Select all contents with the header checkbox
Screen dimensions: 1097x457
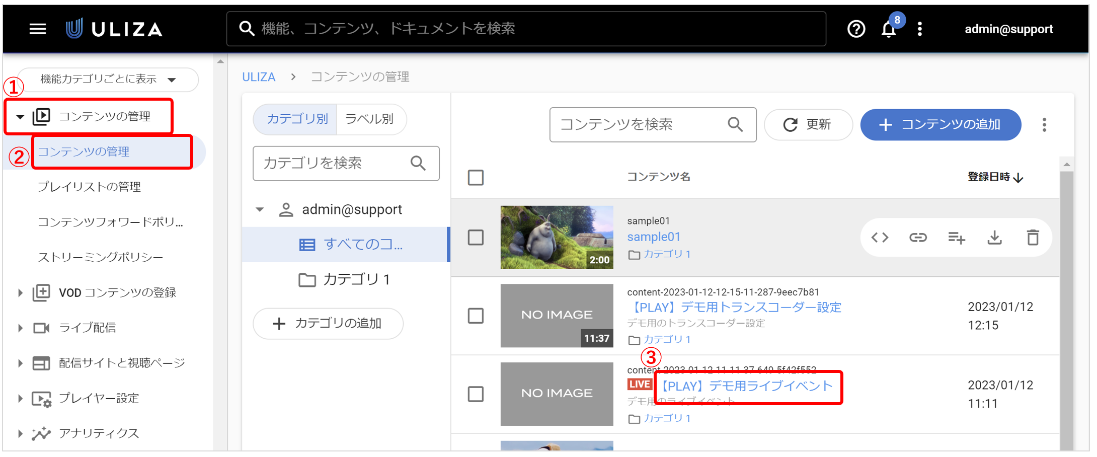pos(476,177)
